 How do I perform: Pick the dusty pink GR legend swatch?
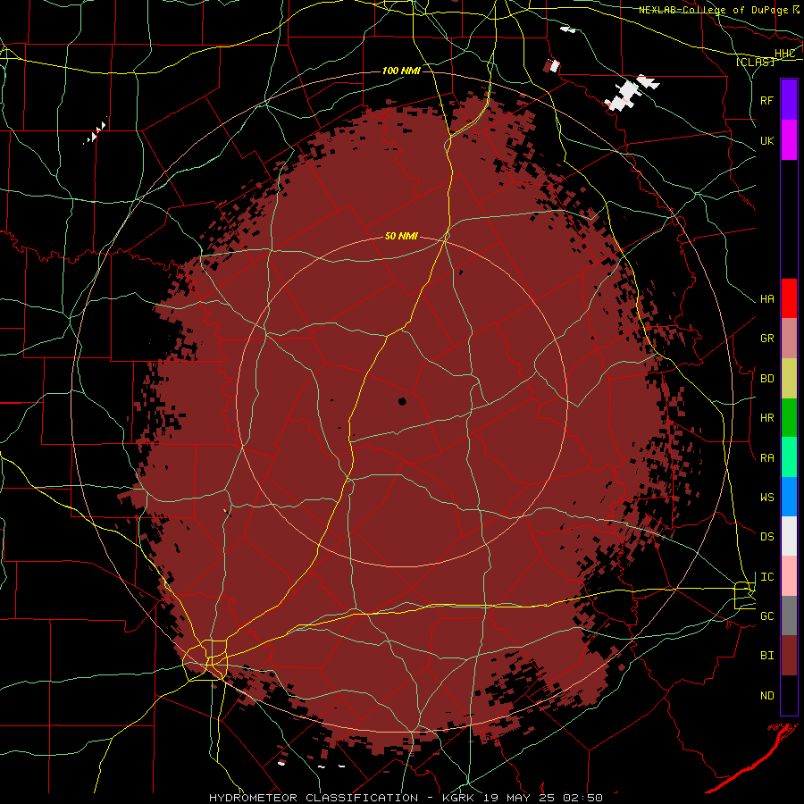[789, 339]
